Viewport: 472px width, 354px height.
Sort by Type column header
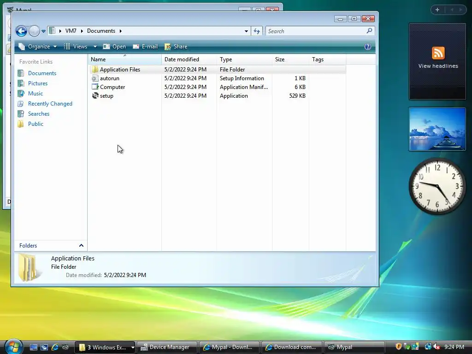pos(244,59)
